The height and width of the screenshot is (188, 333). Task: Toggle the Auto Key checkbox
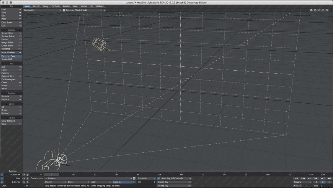coord(159,178)
